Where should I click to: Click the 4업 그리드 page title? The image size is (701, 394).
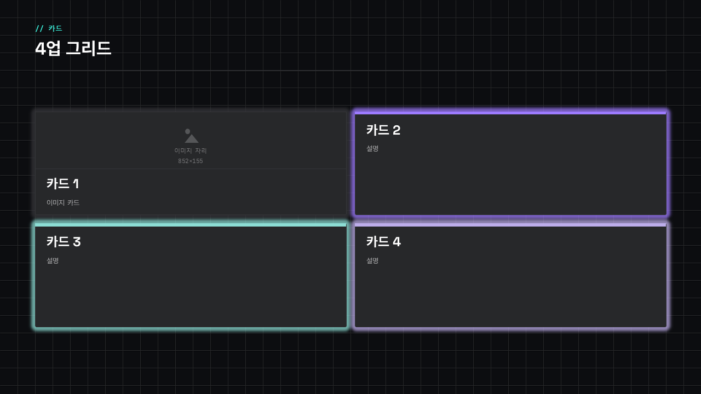pos(73,49)
